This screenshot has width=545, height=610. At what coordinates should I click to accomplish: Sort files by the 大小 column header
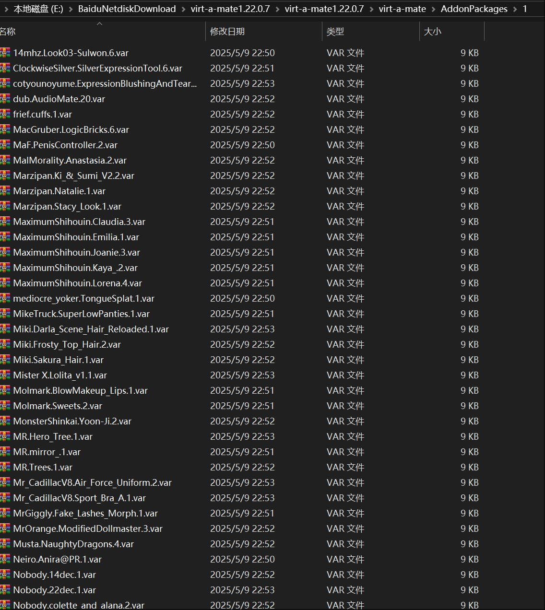(452, 31)
